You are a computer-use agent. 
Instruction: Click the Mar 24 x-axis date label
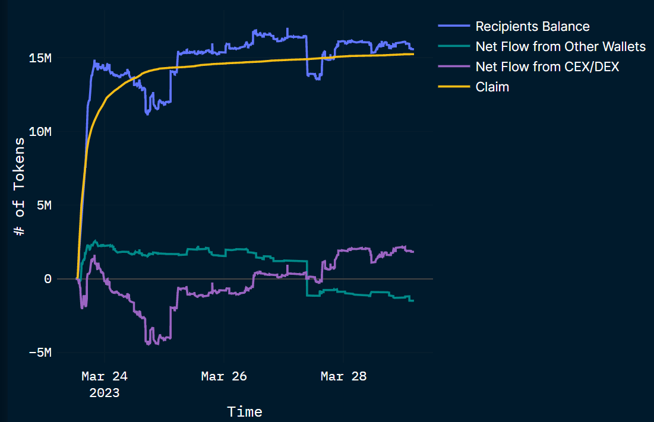pos(105,376)
